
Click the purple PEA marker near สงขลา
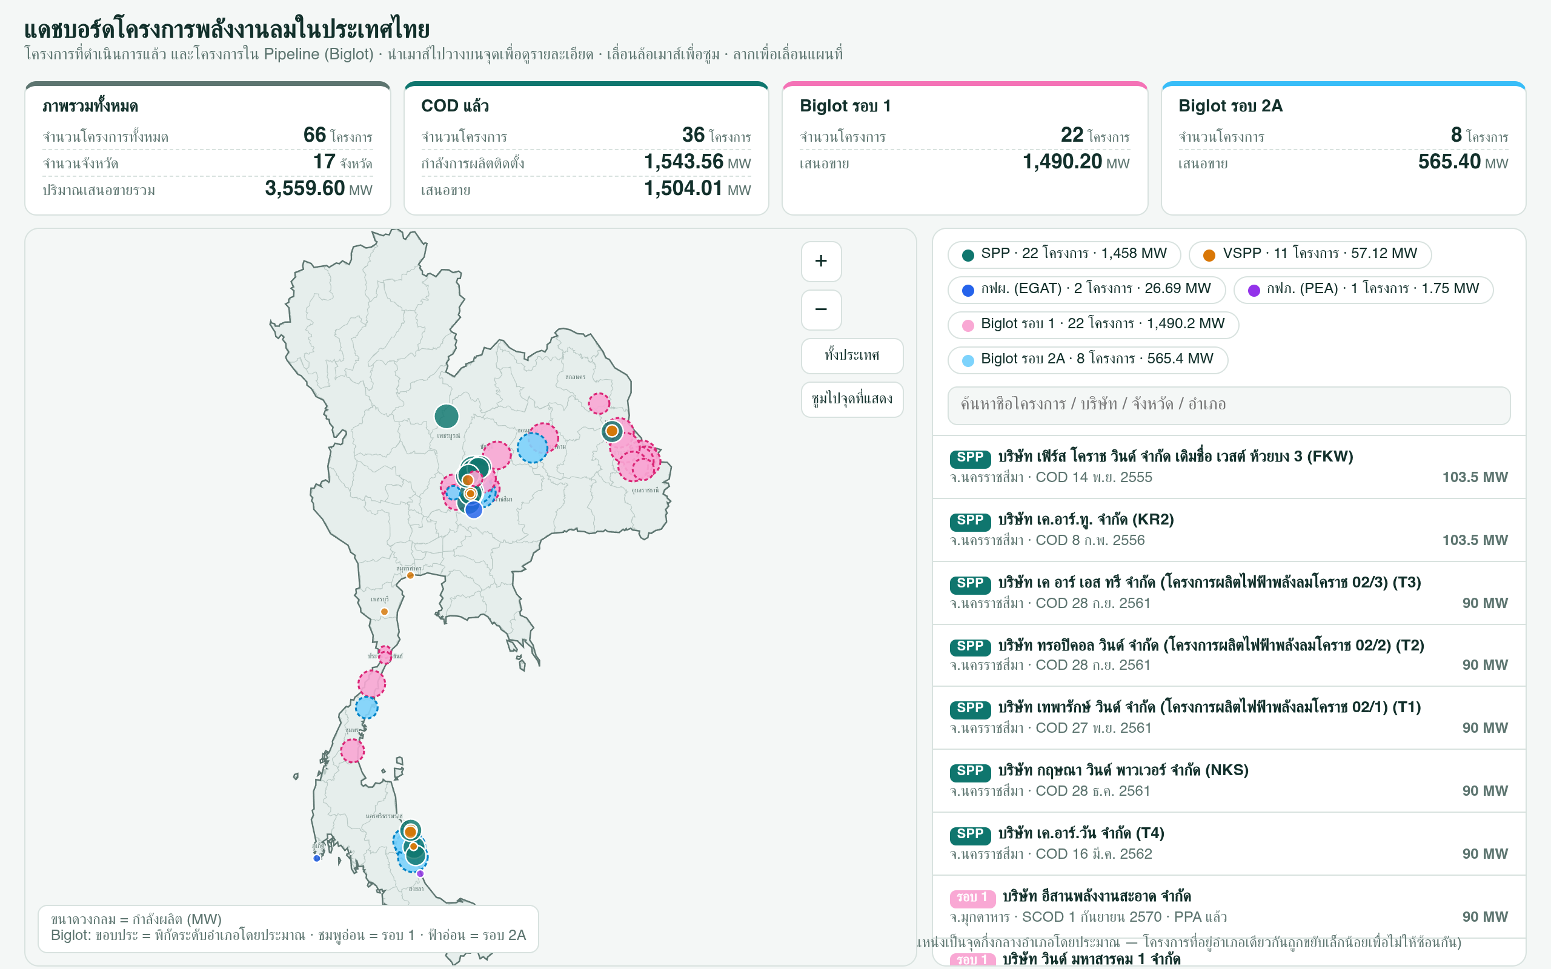(420, 873)
